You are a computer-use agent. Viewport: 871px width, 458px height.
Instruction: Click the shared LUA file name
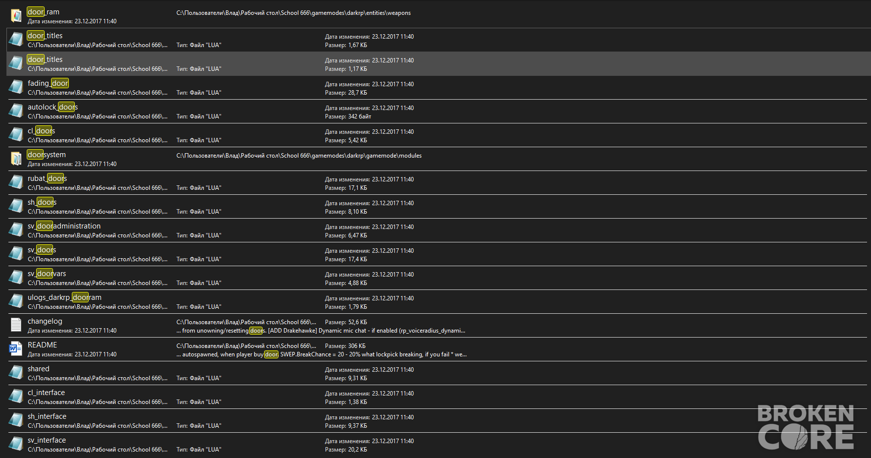39,369
